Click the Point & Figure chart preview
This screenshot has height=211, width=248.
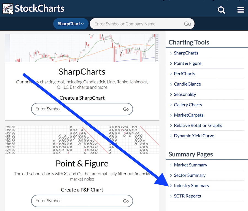click(82, 140)
